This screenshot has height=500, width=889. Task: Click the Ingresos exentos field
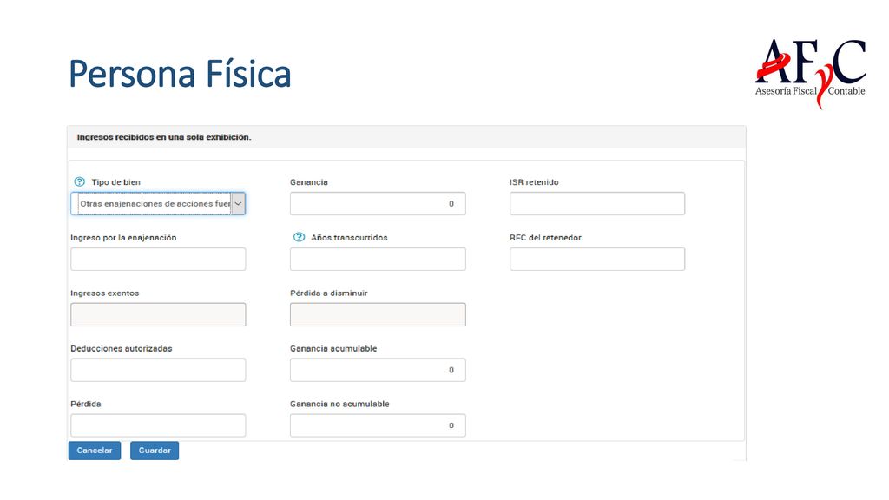(158, 314)
